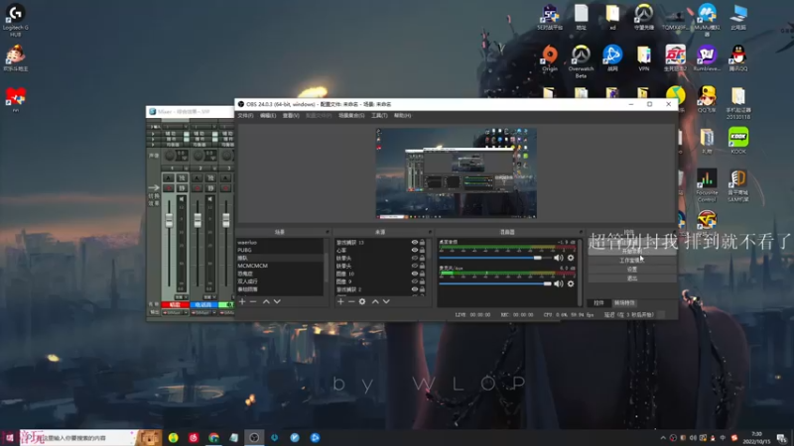Open the Tools (工具) menu in OBS
The height and width of the screenshot is (446, 794).
379,116
